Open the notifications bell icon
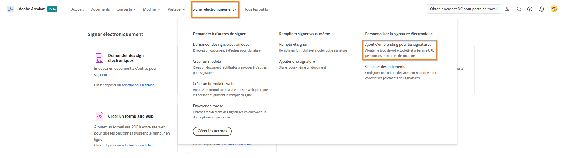562x158 pixels. click(x=542, y=9)
